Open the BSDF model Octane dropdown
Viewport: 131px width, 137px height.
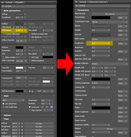click(110, 39)
